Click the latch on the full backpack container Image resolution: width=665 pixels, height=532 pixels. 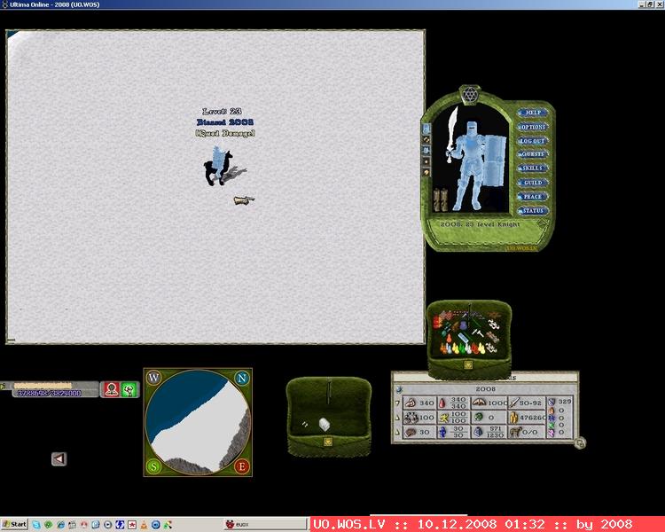point(468,364)
